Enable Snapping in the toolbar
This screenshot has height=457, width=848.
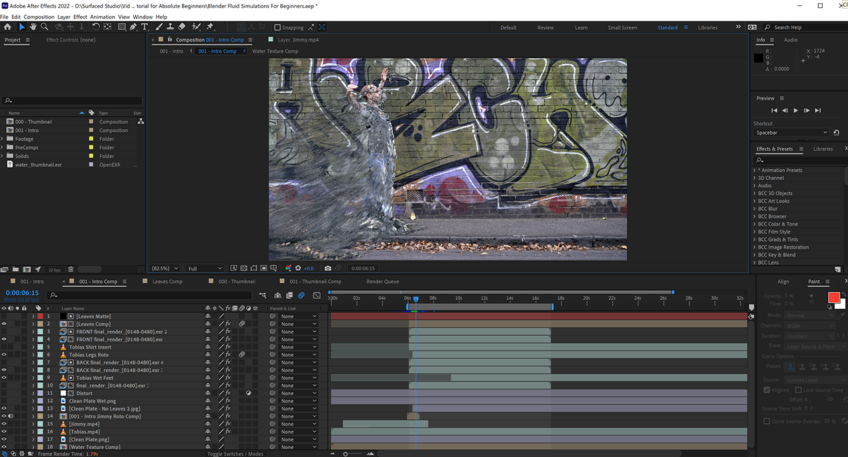(277, 27)
